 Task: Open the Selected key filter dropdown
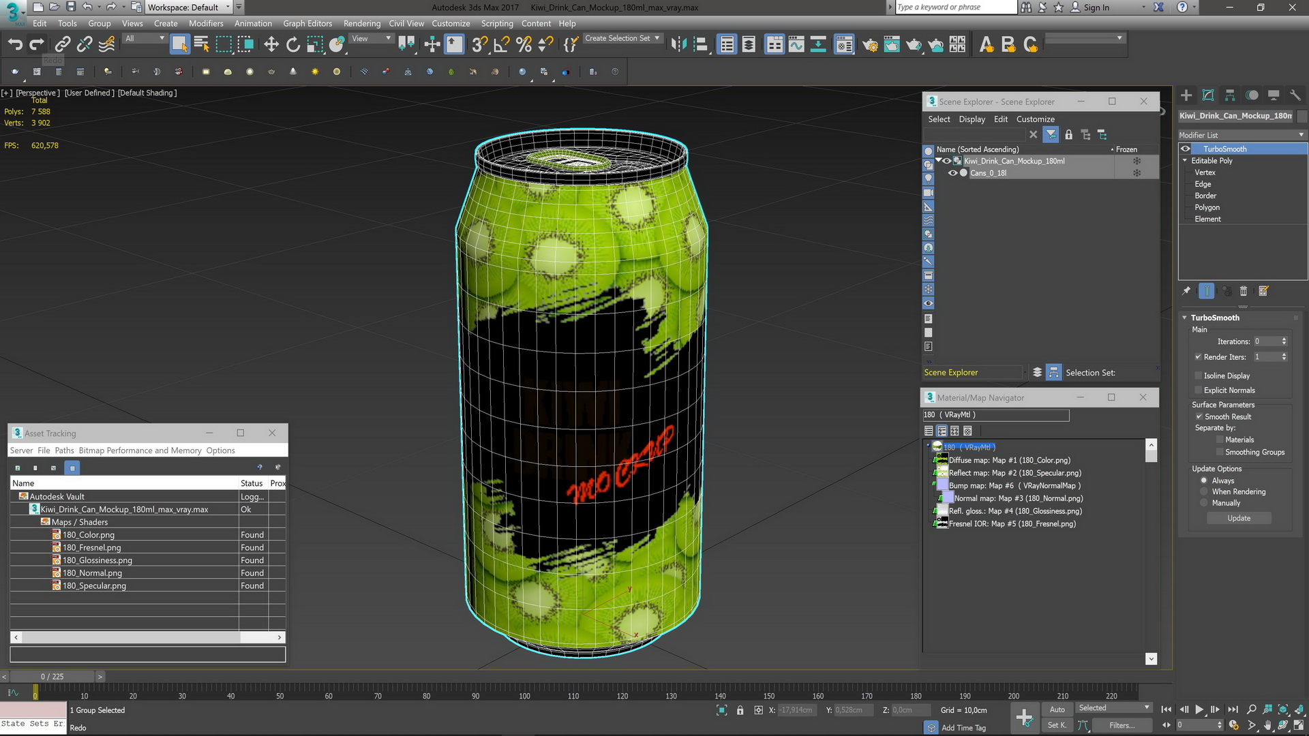[1114, 708]
